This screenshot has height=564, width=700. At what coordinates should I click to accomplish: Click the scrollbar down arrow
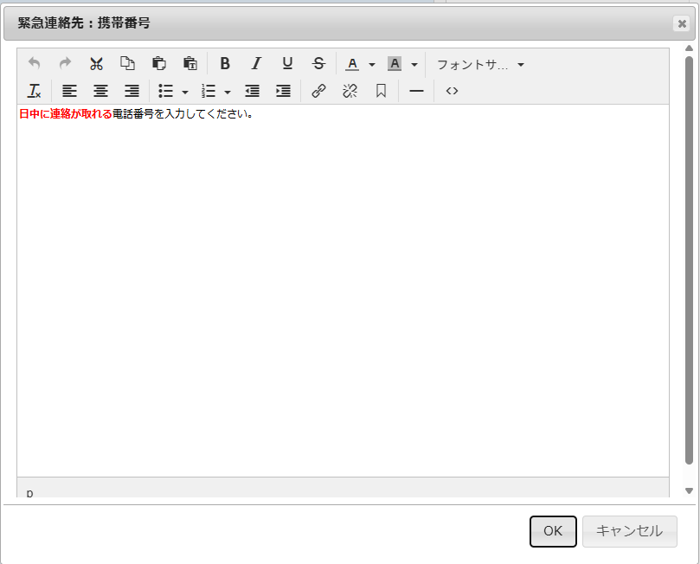[x=689, y=490]
